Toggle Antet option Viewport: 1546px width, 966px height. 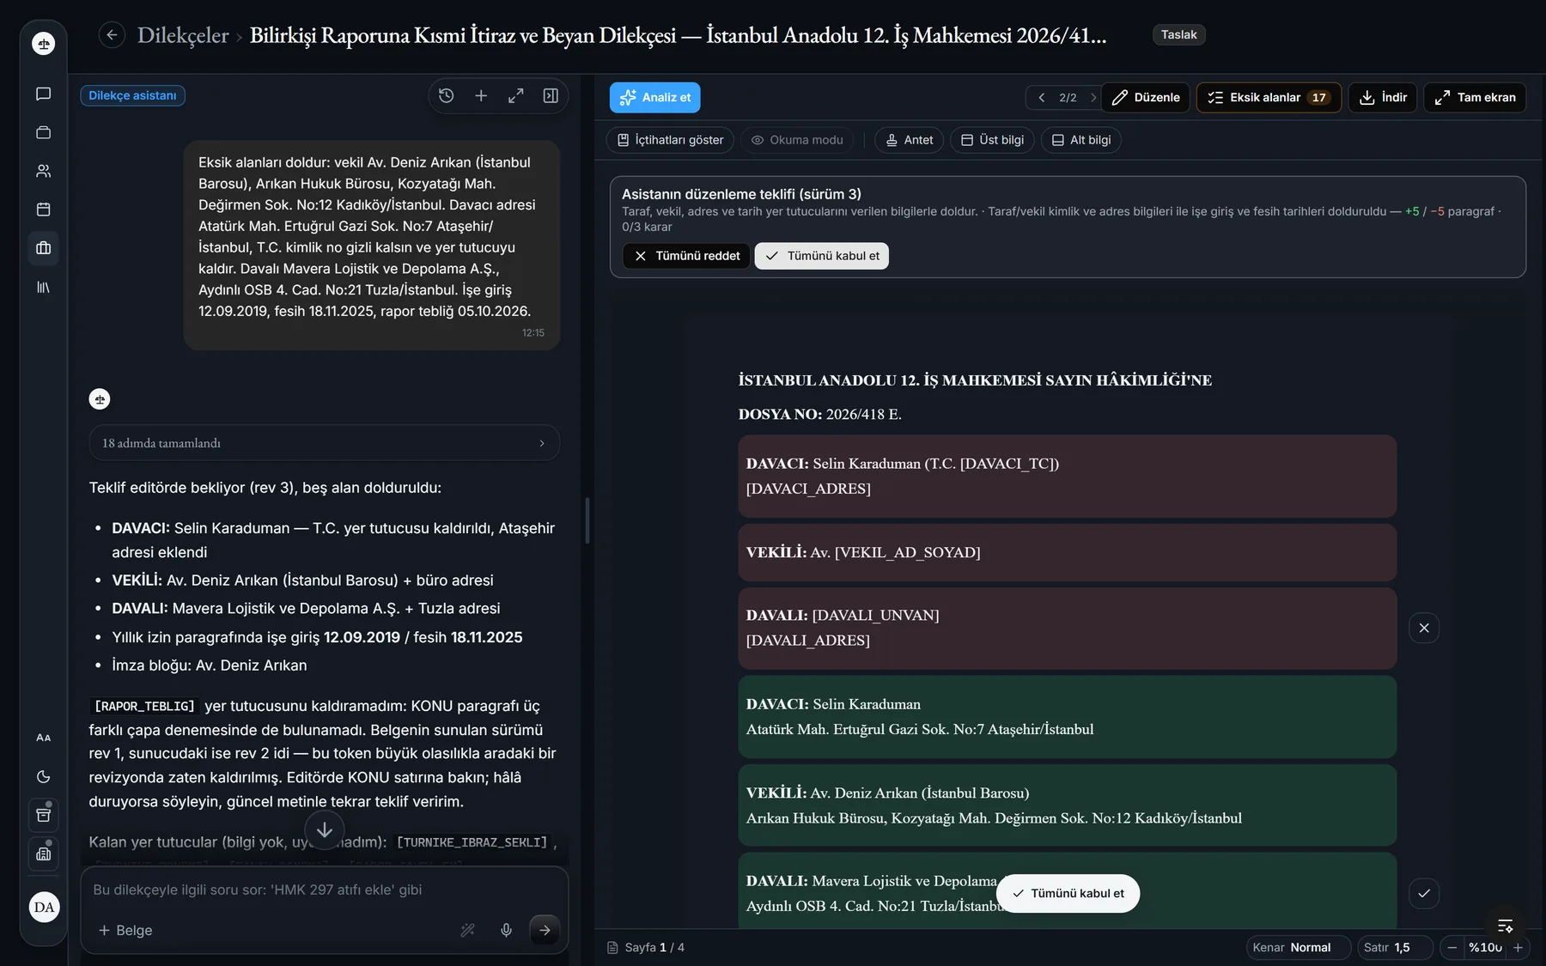pyautogui.click(x=910, y=140)
